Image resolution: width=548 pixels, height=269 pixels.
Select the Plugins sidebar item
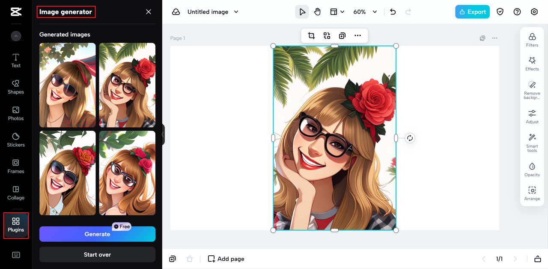tap(16, 225)
